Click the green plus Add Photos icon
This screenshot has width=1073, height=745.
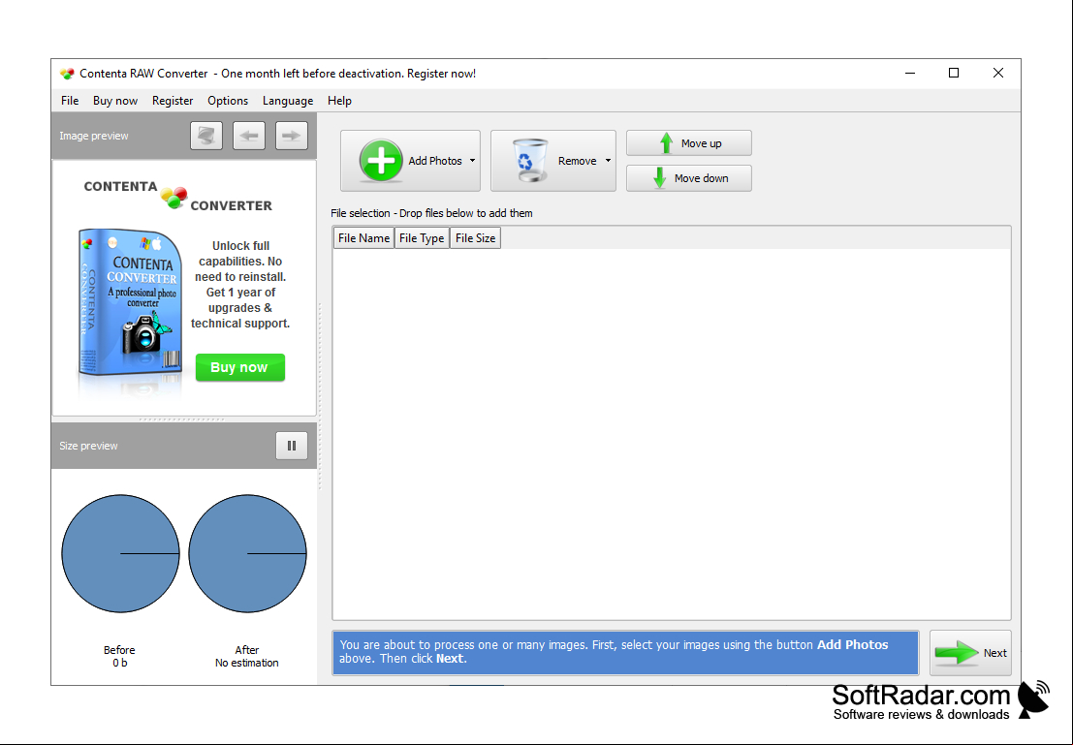click(x=381, y=161)
